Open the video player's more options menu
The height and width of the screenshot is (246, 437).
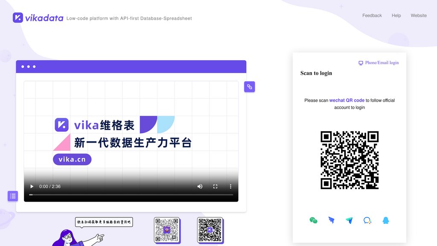click(230, 186)
